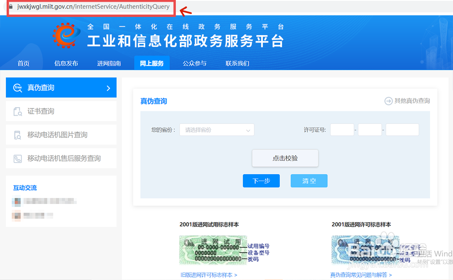The image size is (453, 280).
Task: Click the phone icon beside 移动电话机售后服务查询
Action: click(x=18, y=159)
